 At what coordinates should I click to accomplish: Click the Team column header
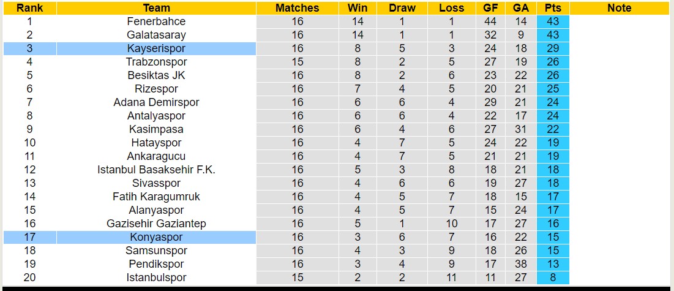[156, 8]
